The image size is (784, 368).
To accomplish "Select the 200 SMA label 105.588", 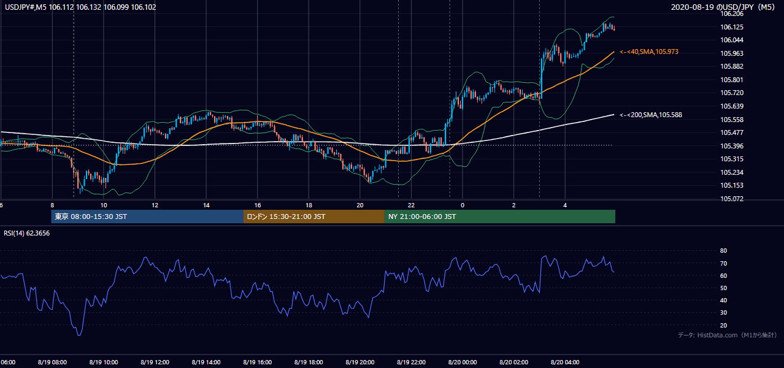I will point(651,115).
